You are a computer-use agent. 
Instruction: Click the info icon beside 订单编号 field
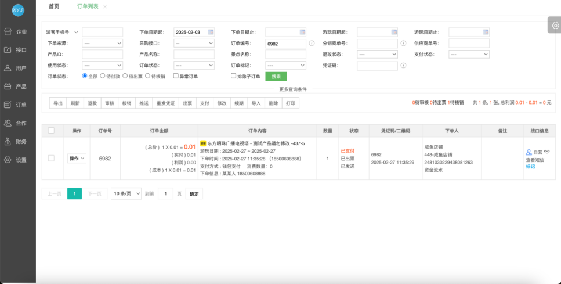312,43
